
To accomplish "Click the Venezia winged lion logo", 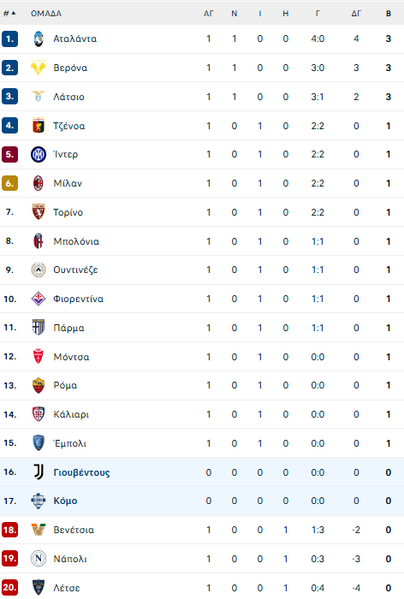I will (39, 530).
